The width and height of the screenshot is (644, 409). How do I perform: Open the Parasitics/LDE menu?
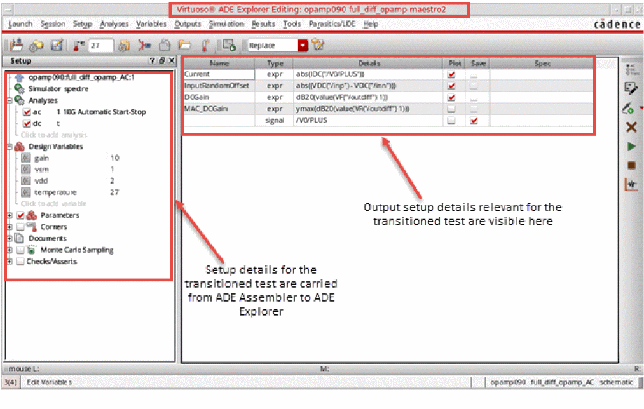333,24
